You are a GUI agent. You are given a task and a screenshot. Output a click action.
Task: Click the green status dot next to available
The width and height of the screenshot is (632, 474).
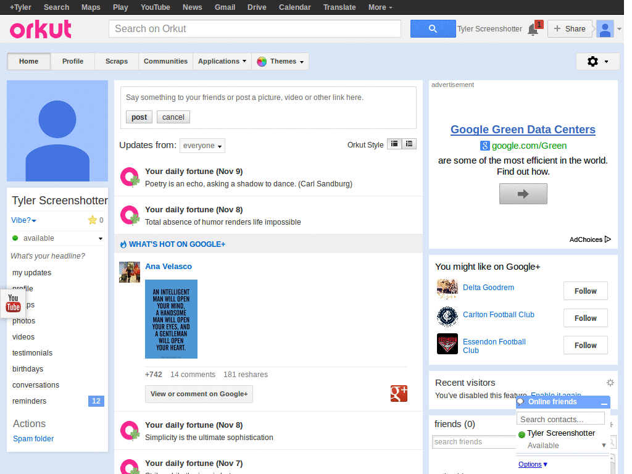pyautogui.click(x=15, y=238)
